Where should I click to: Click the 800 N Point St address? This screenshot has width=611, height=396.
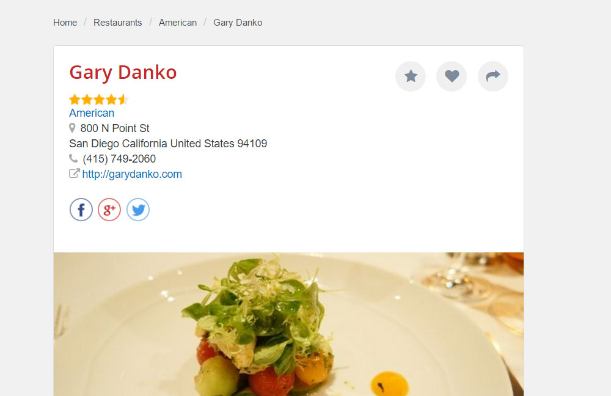(115, 128)
